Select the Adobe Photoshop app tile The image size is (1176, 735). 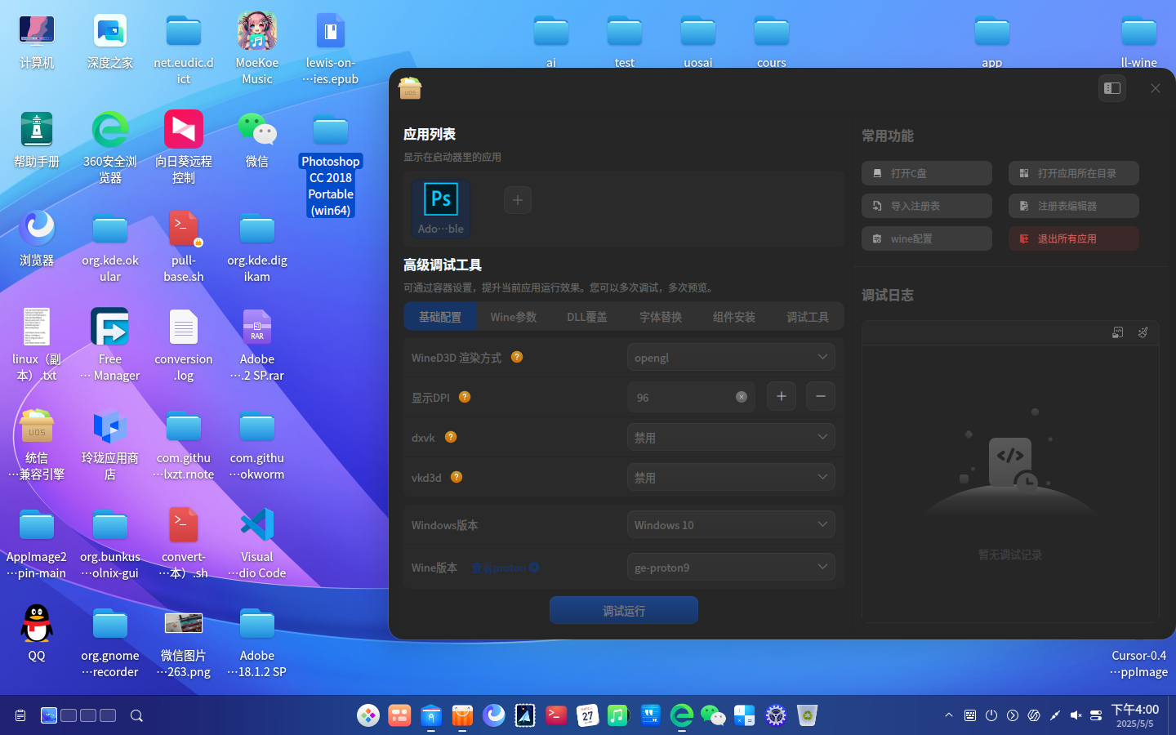[441, 208]
